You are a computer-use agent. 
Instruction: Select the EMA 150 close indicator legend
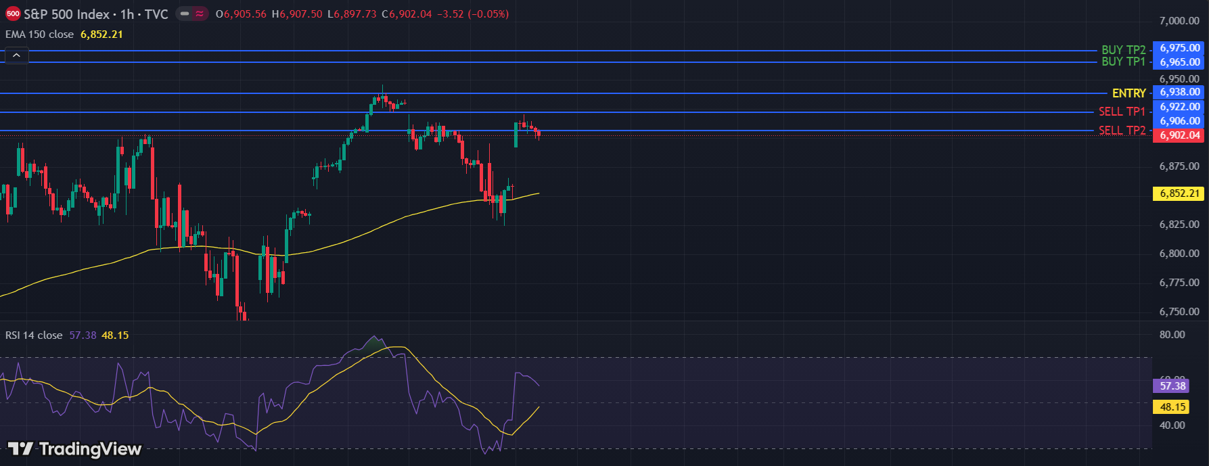[39, 34]
